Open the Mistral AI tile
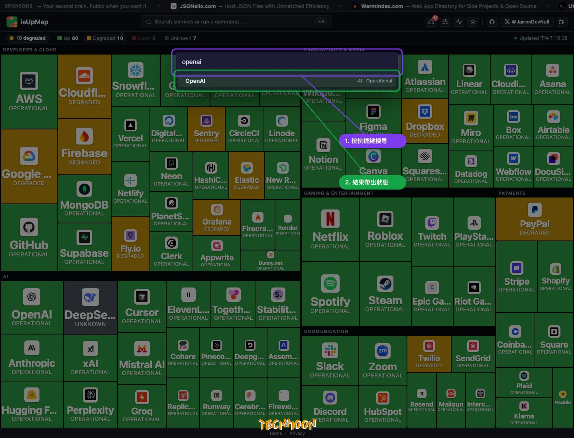 [142, 358]
